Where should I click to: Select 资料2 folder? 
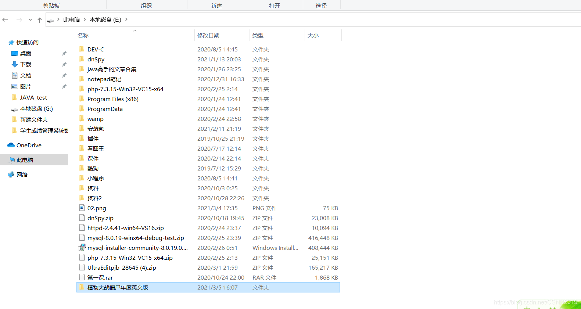point(94,198)
